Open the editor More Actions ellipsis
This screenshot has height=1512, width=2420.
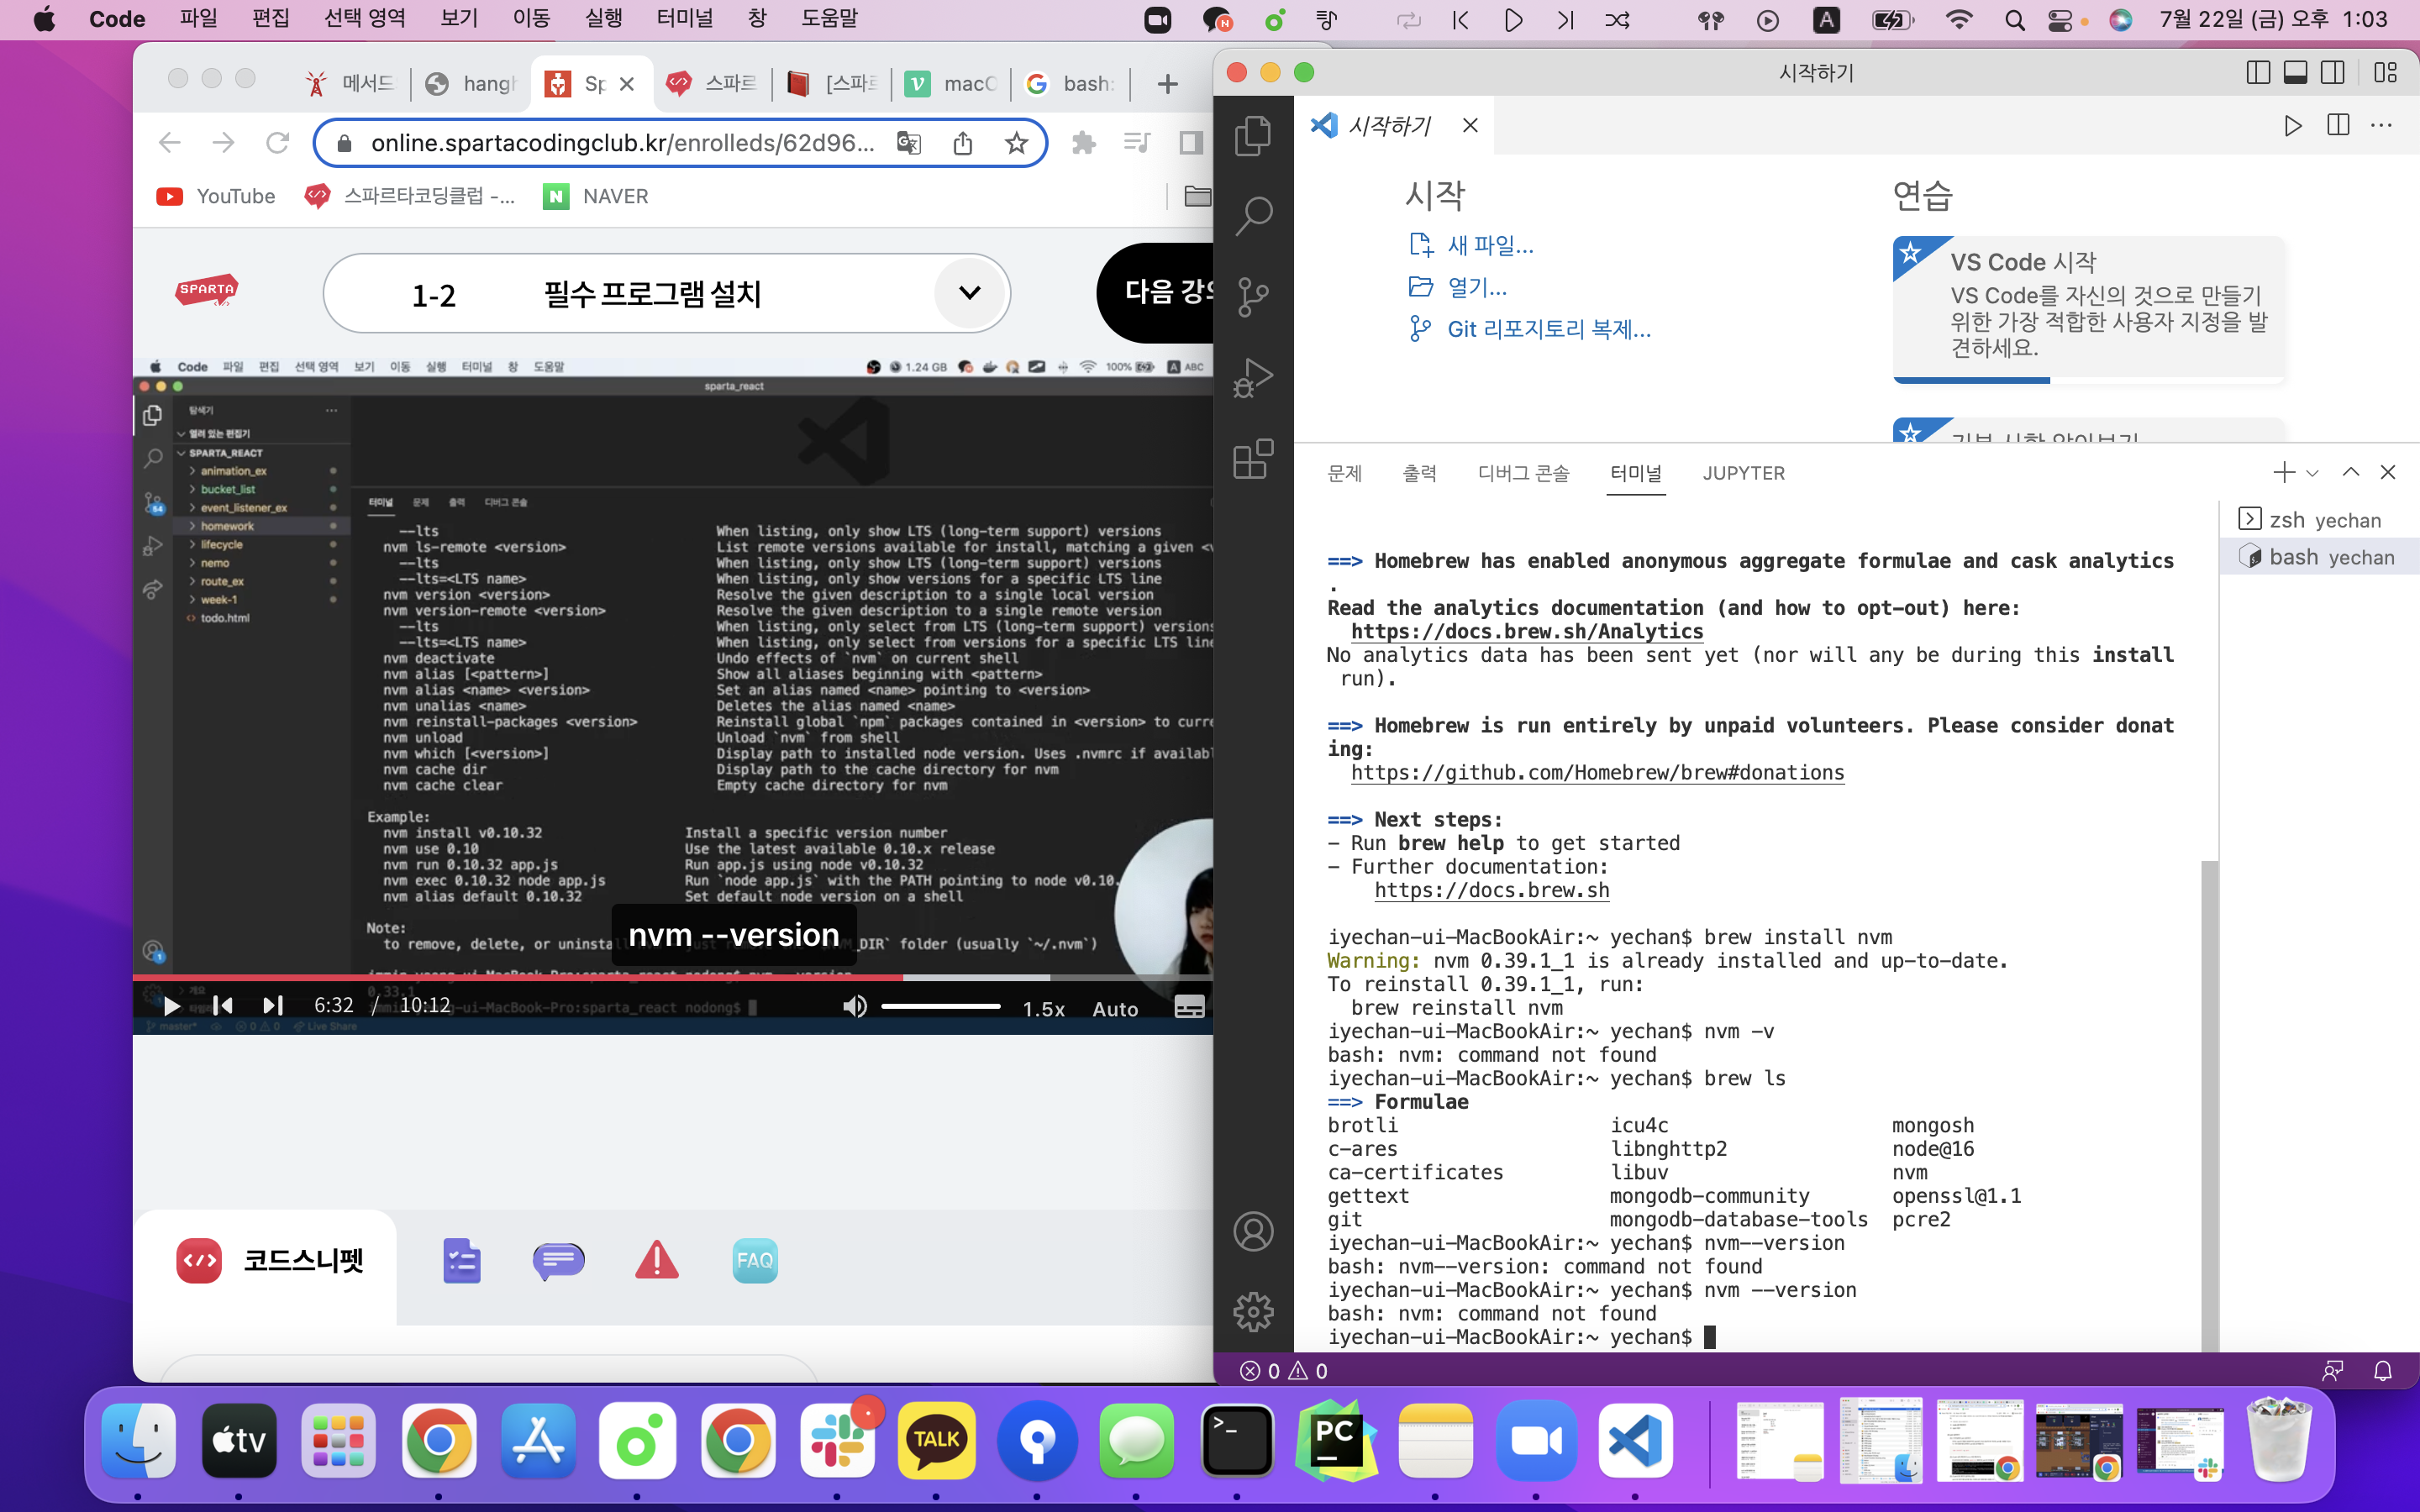(2382, 125)
